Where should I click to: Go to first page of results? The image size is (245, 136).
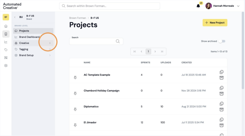pyautogui.click(x=135, y=51)
